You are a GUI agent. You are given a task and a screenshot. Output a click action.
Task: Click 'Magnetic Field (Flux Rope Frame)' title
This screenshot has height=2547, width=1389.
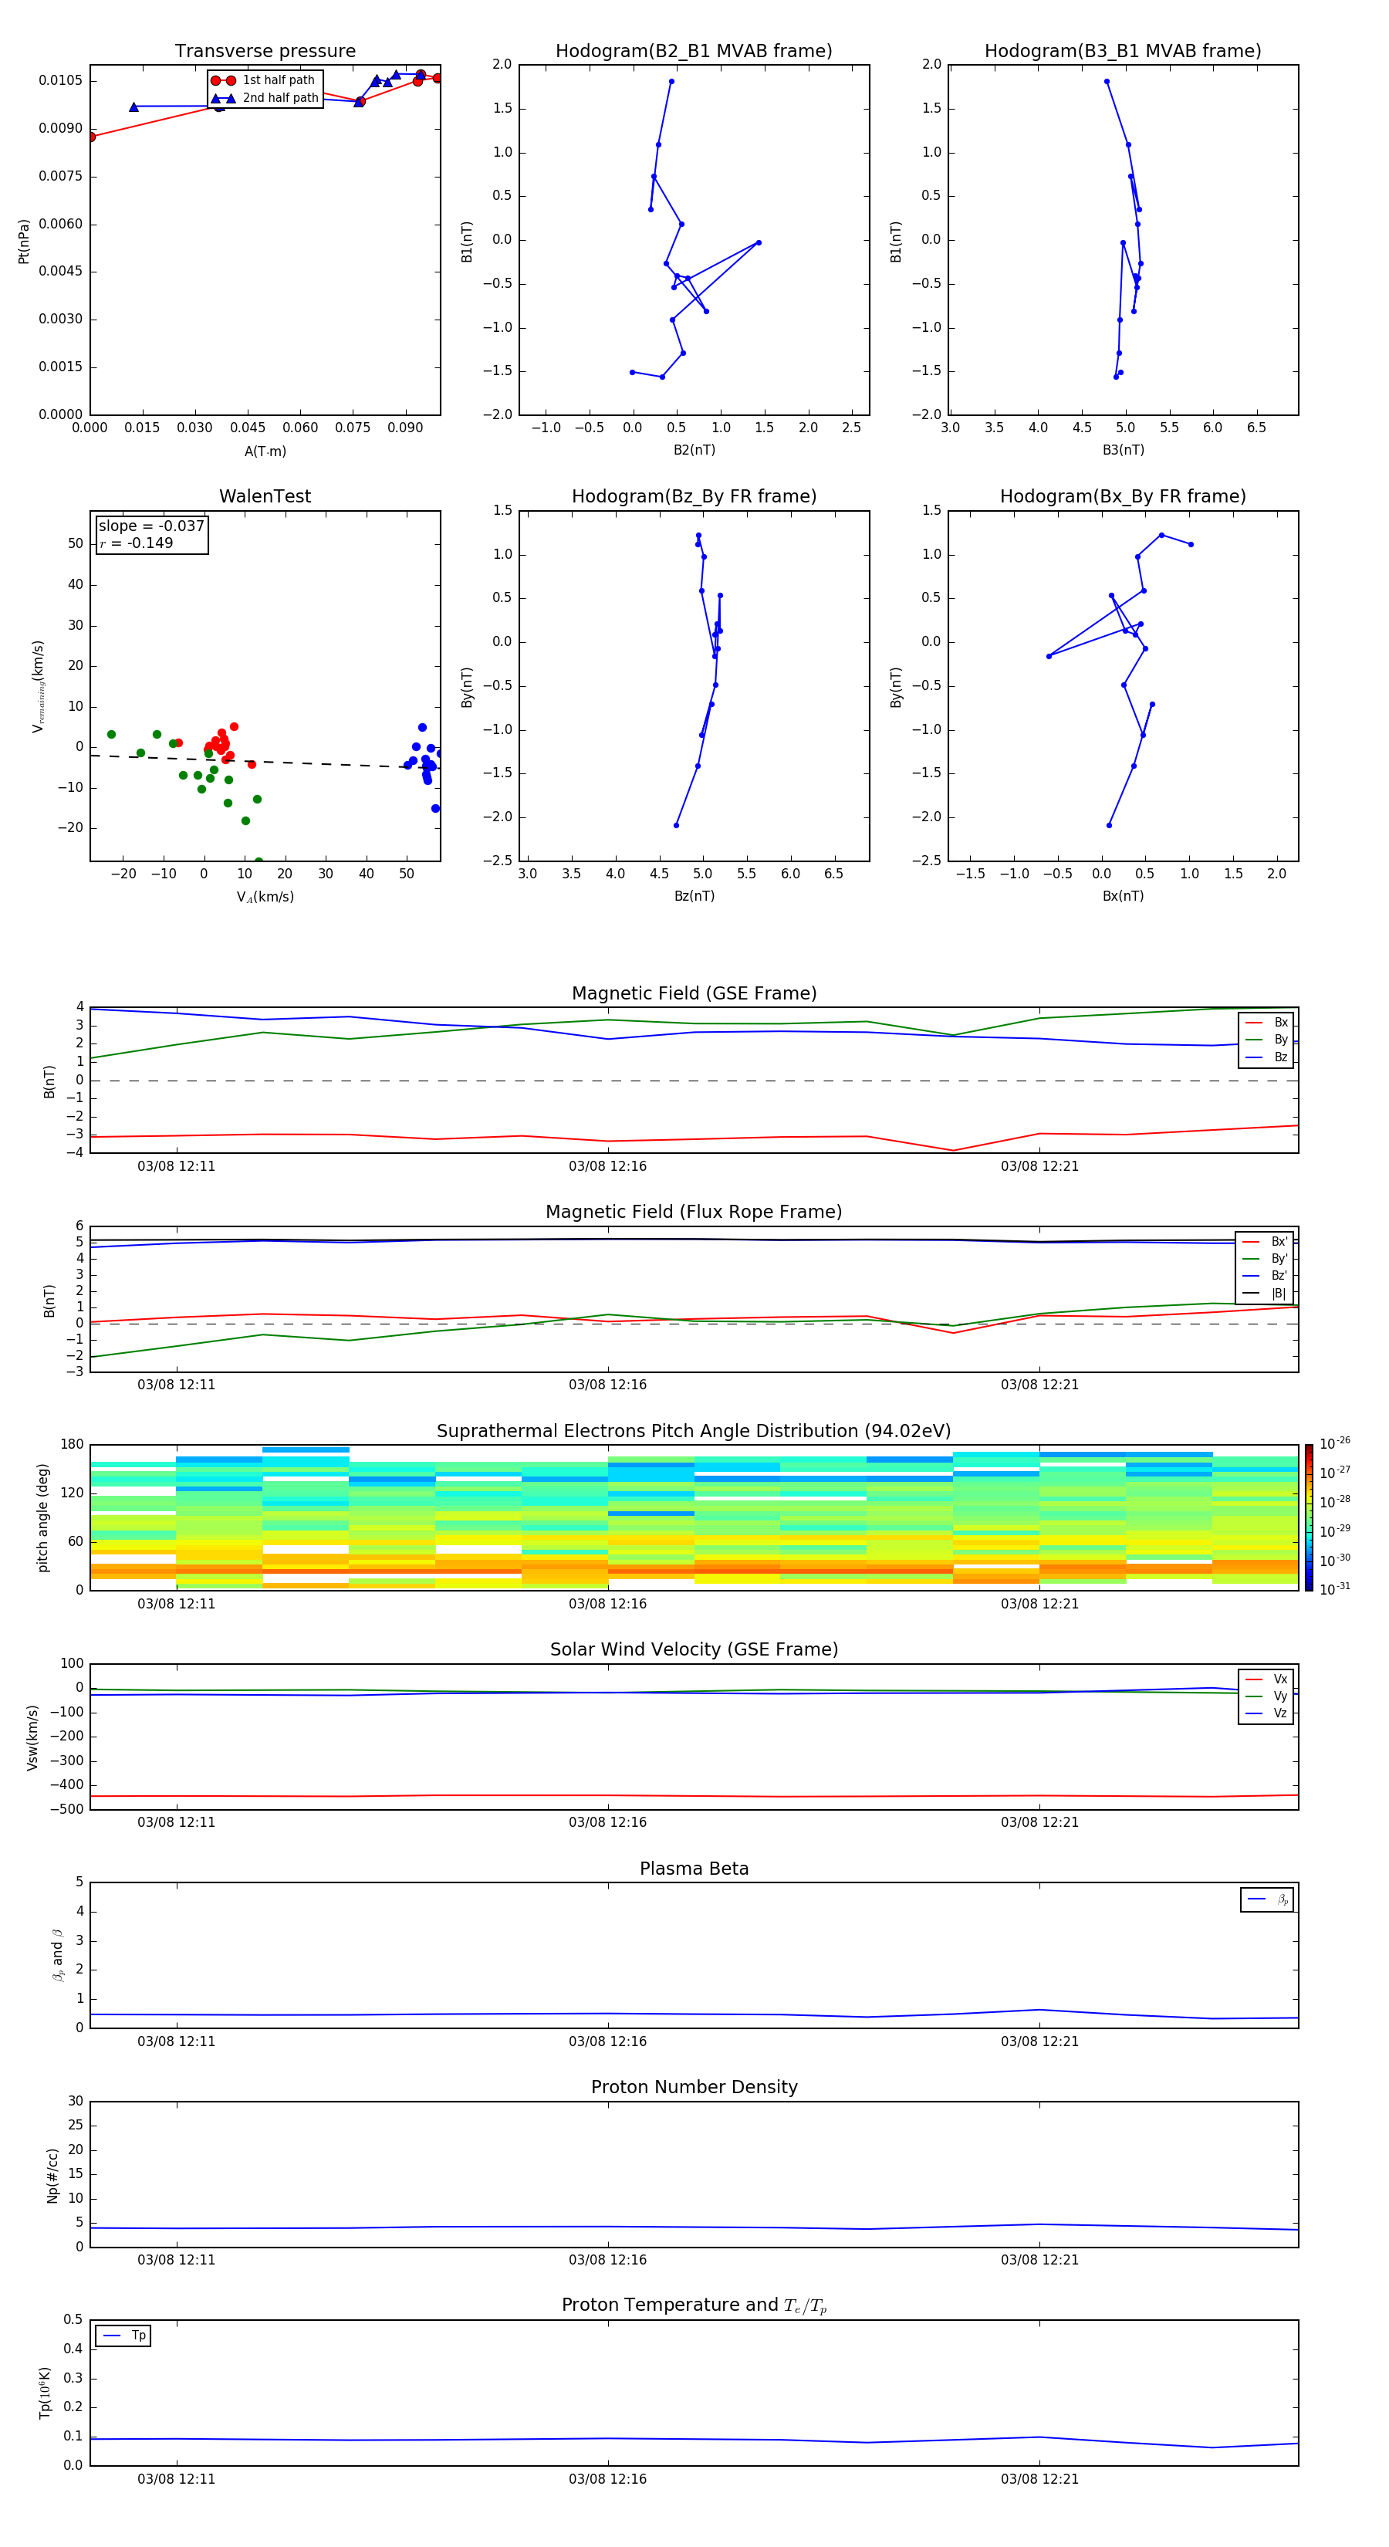click(694, 1213)
